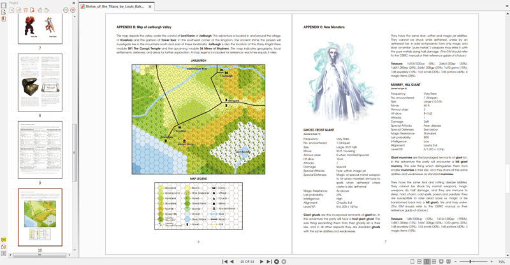
Task: Open the comments panel icon in sidebar
Action: [3, 240]
